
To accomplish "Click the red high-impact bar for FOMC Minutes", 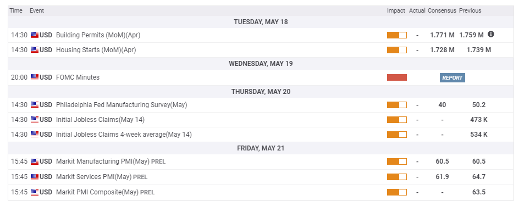I will pyautogui.click(x=397, y=77).
